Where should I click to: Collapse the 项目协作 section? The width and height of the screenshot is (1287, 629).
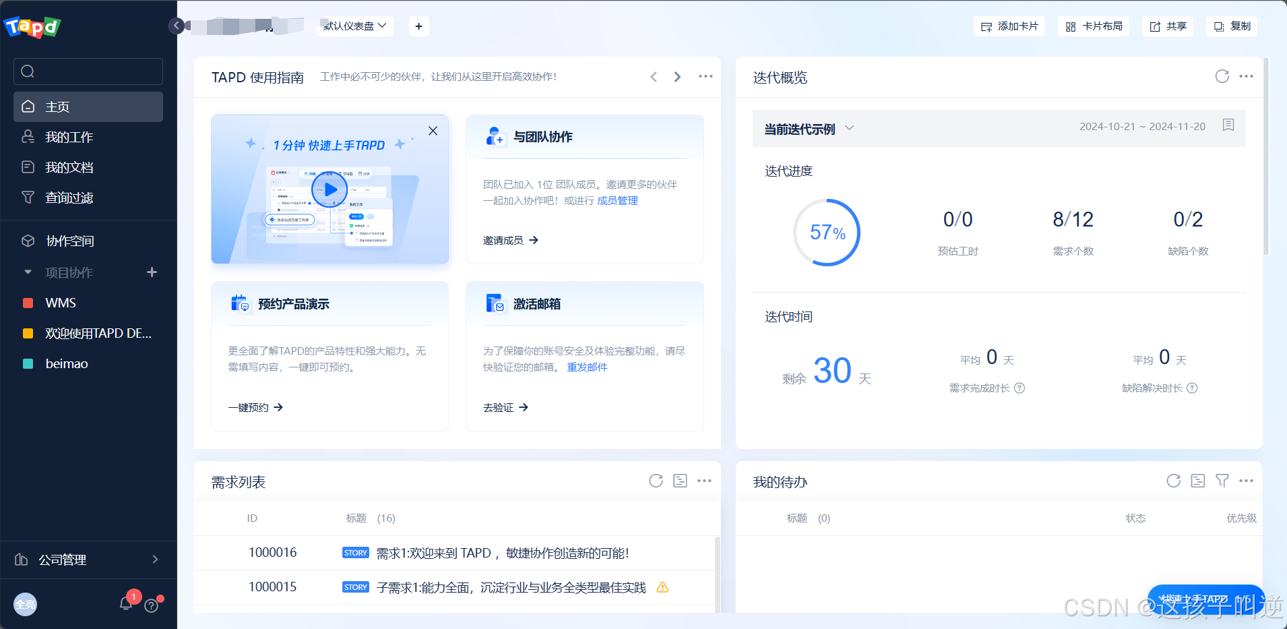click(28, 272)
